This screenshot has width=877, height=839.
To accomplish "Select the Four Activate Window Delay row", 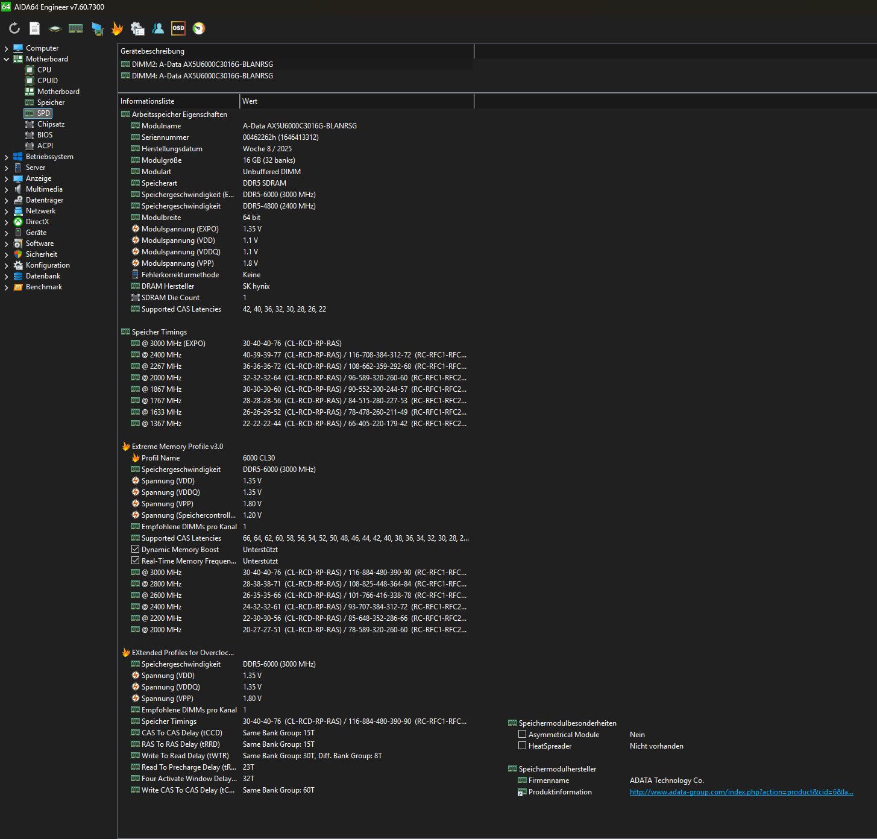I will 295,779.
